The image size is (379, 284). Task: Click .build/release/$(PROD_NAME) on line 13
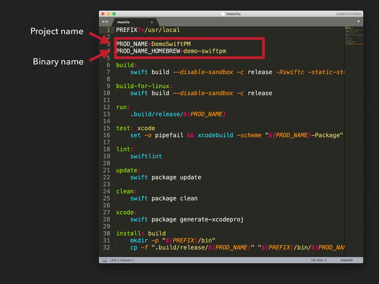178,114
